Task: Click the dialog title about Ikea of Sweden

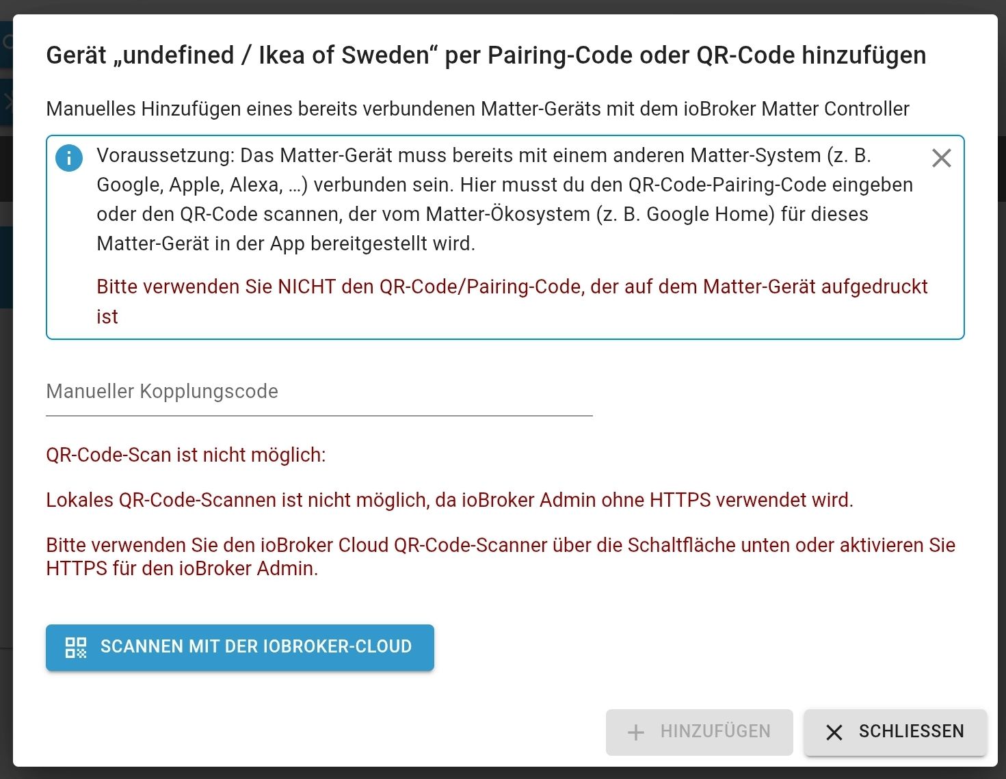Action: (x=486, y=55)
